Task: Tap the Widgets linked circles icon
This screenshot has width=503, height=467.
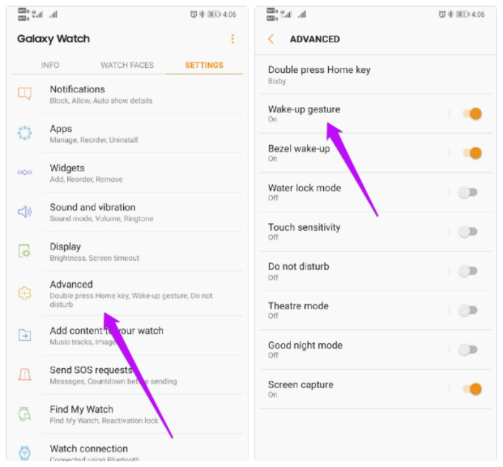Action: coord(25,172)
